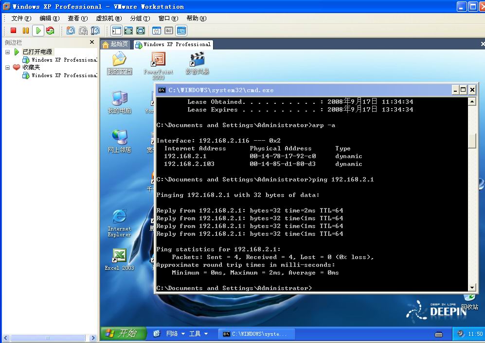Screen dimensions: 485x343
Task: Click the cmd.exe title bar system icon
Action: (x=162, y=90)
